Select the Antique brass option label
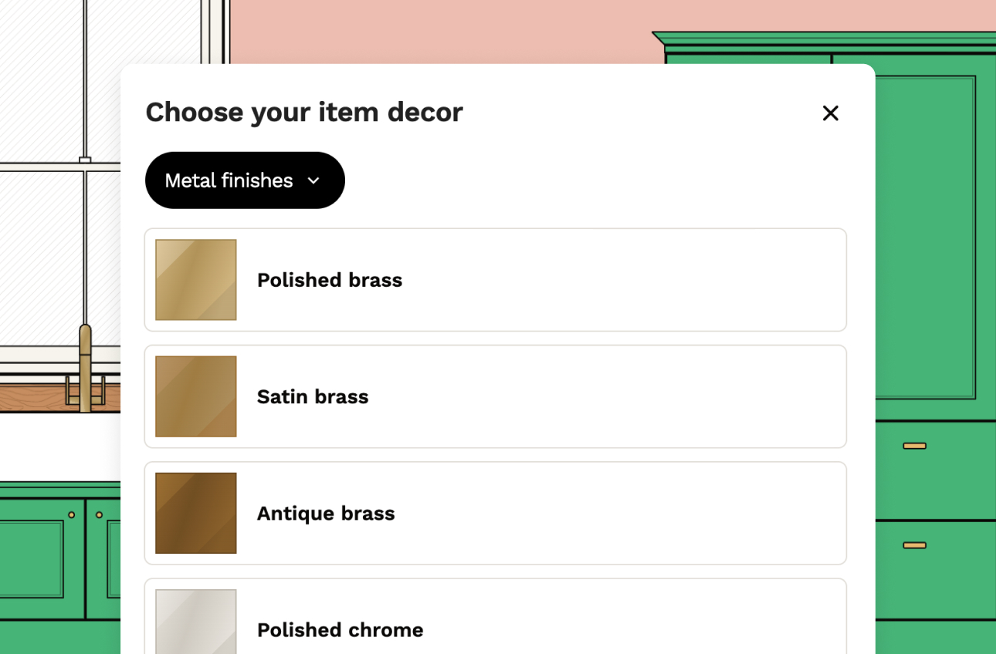Viewport: 996px width, 654px height. coord(326,514)
